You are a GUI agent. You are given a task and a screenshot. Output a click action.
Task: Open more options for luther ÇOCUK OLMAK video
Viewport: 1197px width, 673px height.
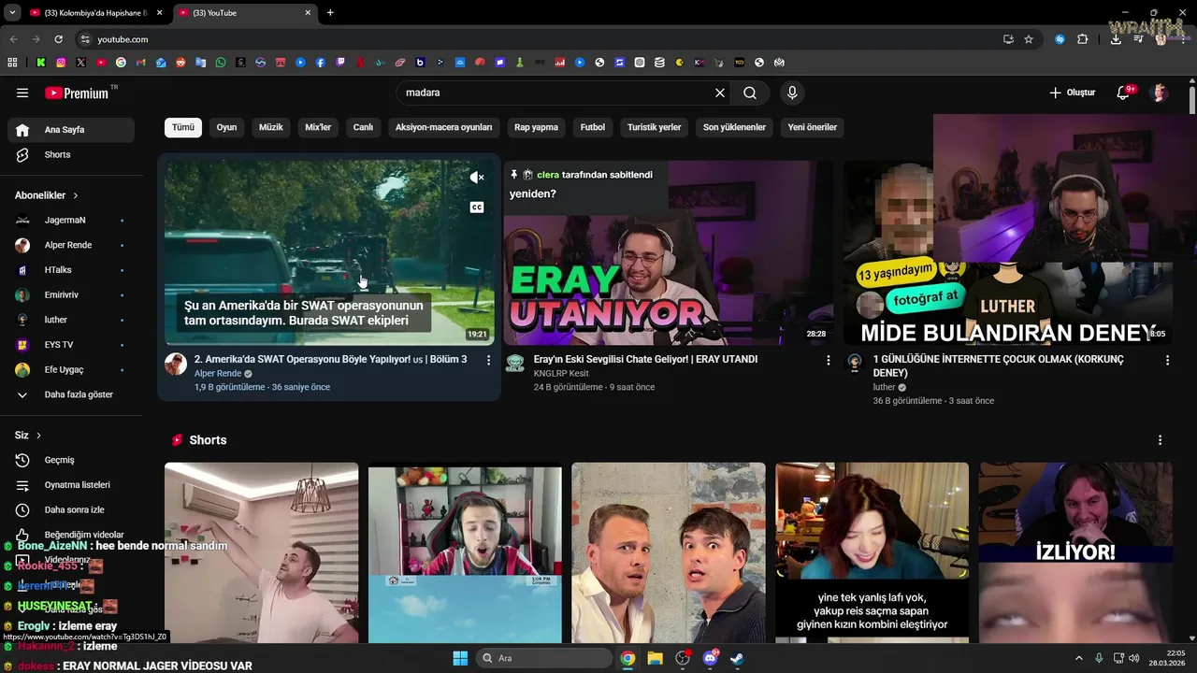[x=1167, y=360]
